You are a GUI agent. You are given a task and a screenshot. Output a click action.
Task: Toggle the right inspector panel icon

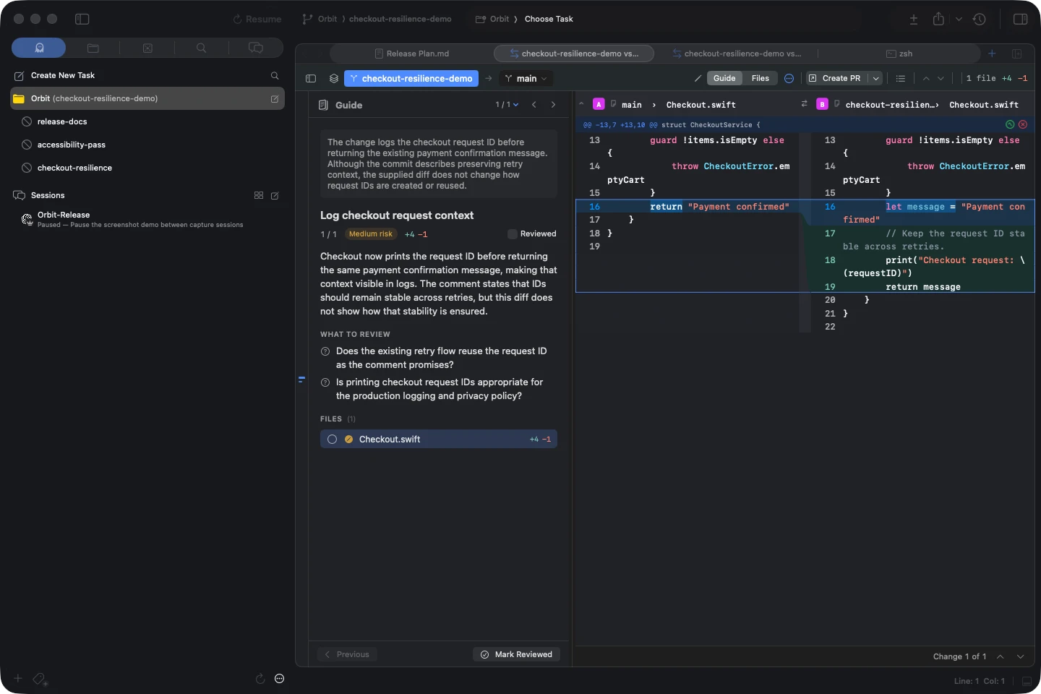click(1021, 19)
